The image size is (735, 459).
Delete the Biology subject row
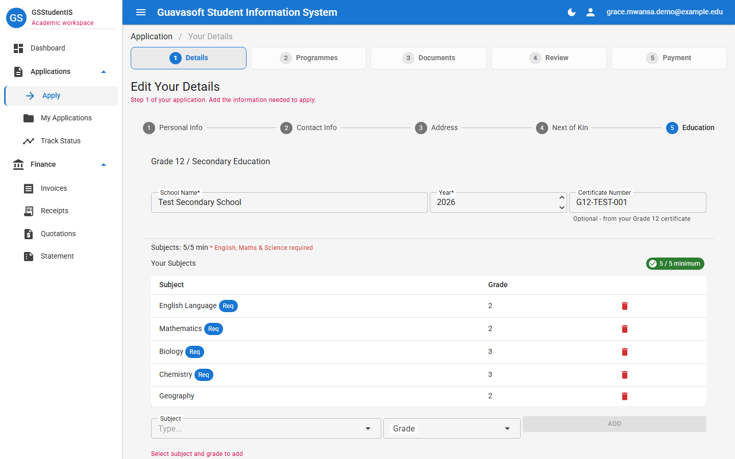[625, 352]
